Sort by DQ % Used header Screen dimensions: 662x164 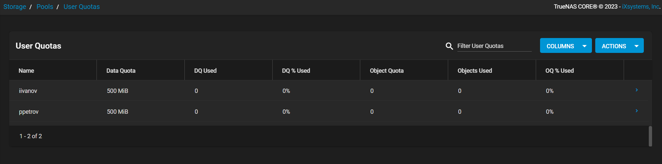[296, 70]
